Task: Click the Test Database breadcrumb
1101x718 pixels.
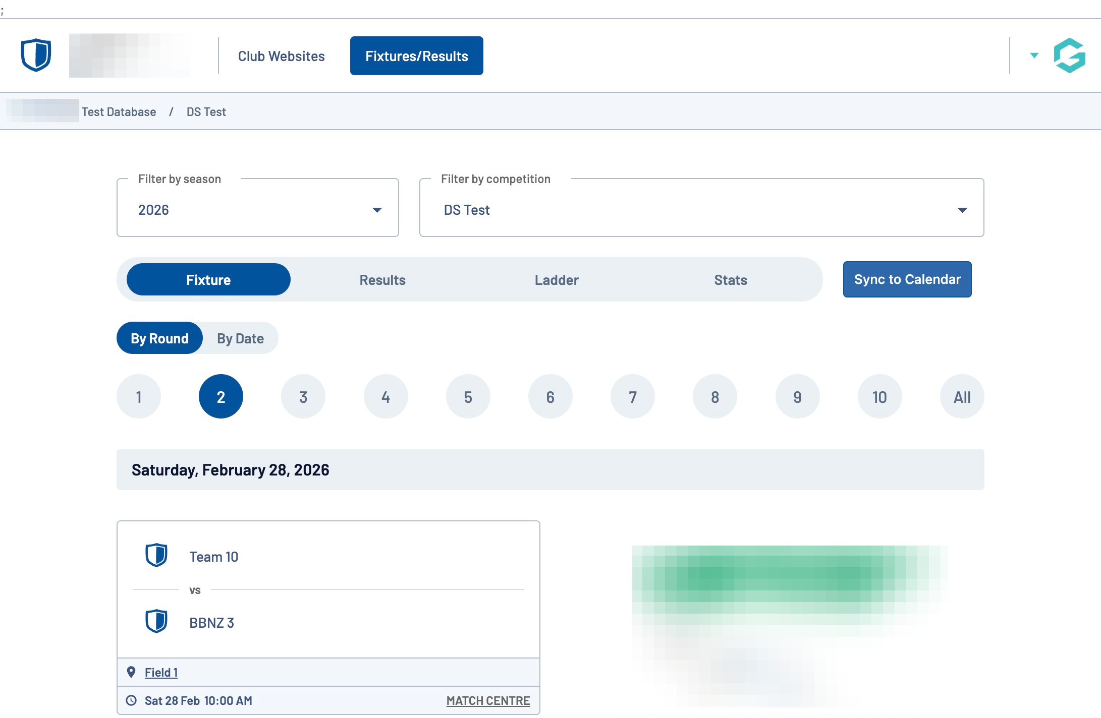Action: pos(119,111)
